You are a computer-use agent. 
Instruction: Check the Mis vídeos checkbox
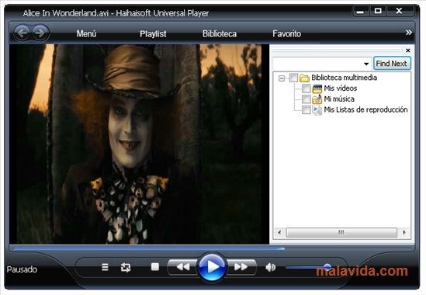[307, 88]
